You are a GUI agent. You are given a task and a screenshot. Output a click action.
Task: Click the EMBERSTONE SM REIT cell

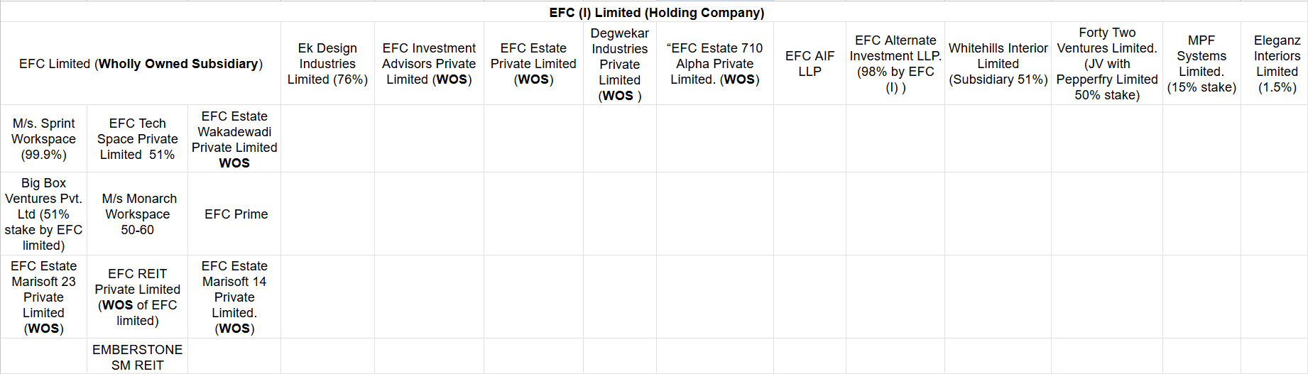click(137, 357)
